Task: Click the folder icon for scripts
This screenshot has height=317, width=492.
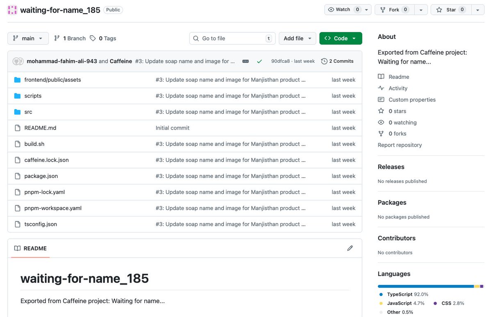Action: [x=17, y=96]
